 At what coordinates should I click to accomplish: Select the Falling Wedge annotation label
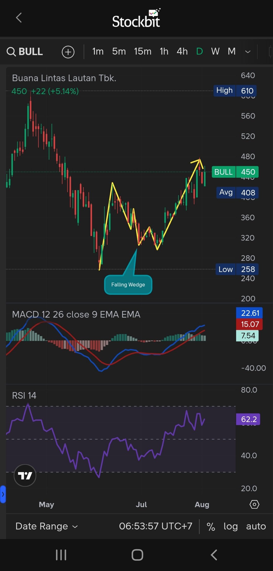pos(128,285)
